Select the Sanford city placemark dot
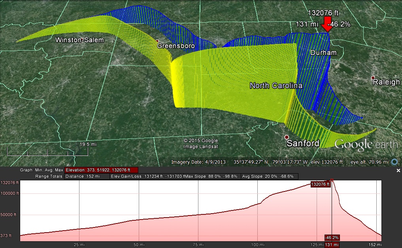Viewport: 402px width, 248px height. tap(287, 137)
